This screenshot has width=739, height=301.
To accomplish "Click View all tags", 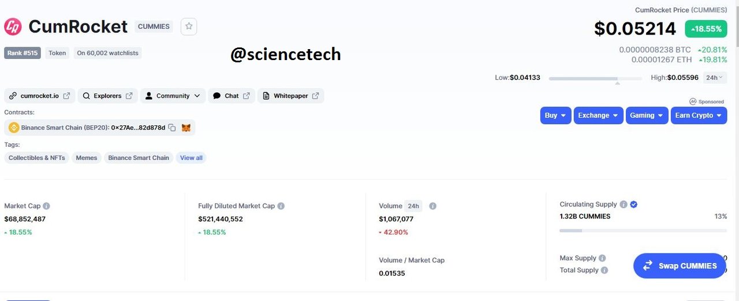I will pos(191,158).
